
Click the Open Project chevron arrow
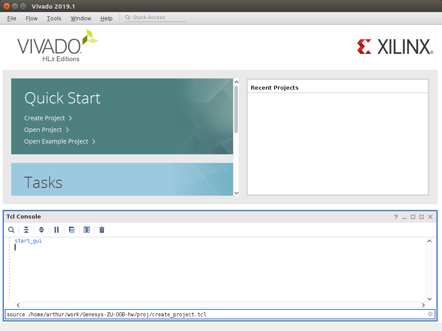(x=67, y=130)
